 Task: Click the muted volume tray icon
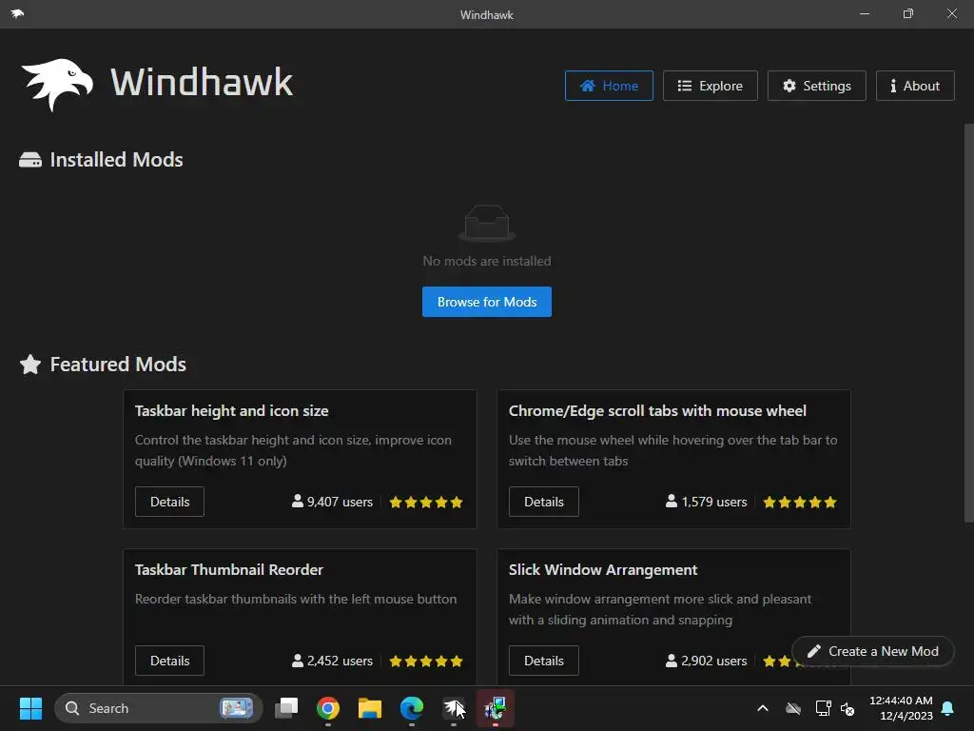click(x=847, y=708)
